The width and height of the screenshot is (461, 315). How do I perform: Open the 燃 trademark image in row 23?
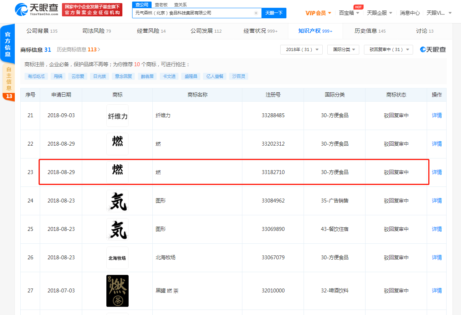(x=117, y=172)
